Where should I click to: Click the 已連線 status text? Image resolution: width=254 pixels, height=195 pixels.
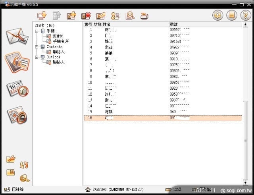tap(18, 189)
